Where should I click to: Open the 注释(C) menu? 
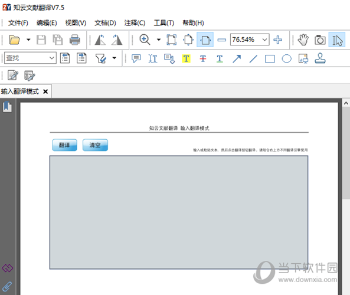coord(135,23)
